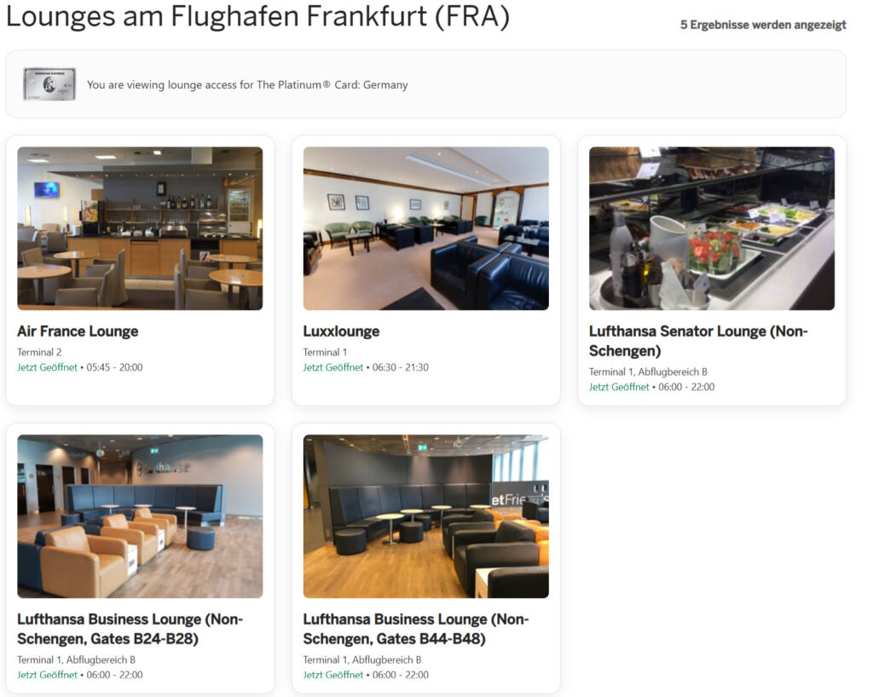The width and height of the screenshot is (873, 697).
Task: Open the Luxxlounge photo
Action: [426, 228]
